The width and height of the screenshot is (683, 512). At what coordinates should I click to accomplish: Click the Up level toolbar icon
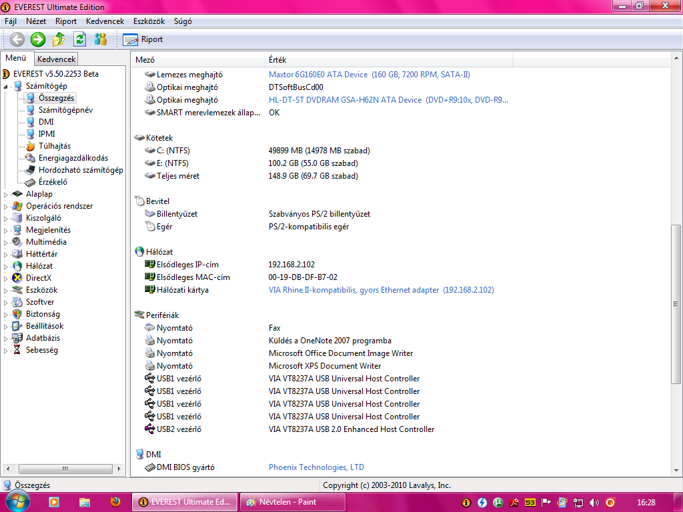[59, 39]
